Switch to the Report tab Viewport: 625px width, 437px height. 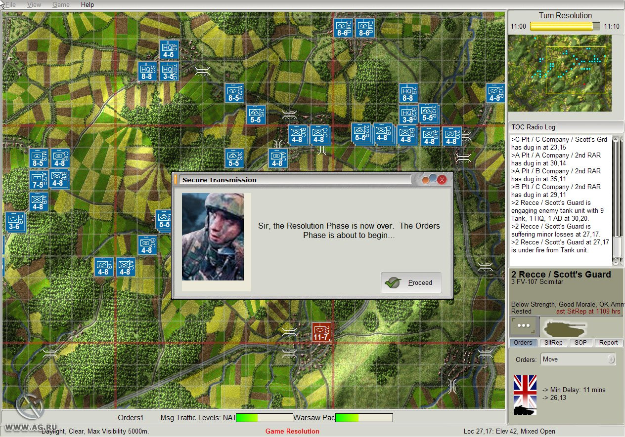(609, 342)
